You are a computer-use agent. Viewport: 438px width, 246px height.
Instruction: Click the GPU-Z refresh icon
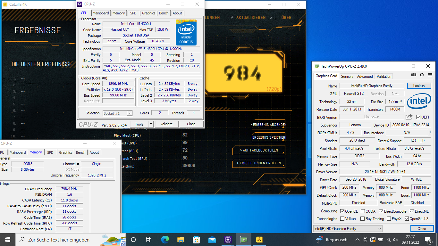[x=422, y=75]
